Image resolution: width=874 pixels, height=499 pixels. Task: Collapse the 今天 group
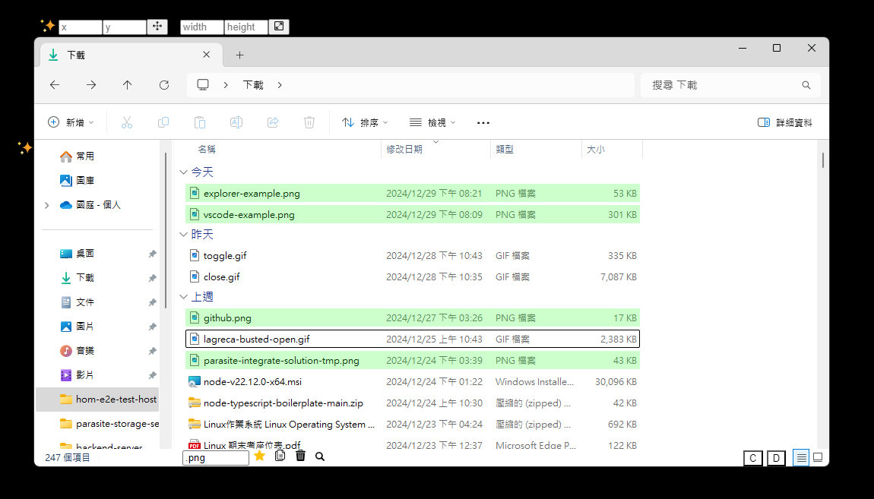point(183,172)
